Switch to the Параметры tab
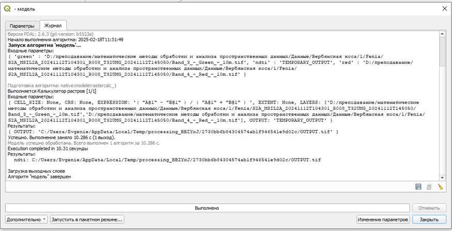Screen dimensions: 452x231 pyautogui.click(x=22, y=26)
